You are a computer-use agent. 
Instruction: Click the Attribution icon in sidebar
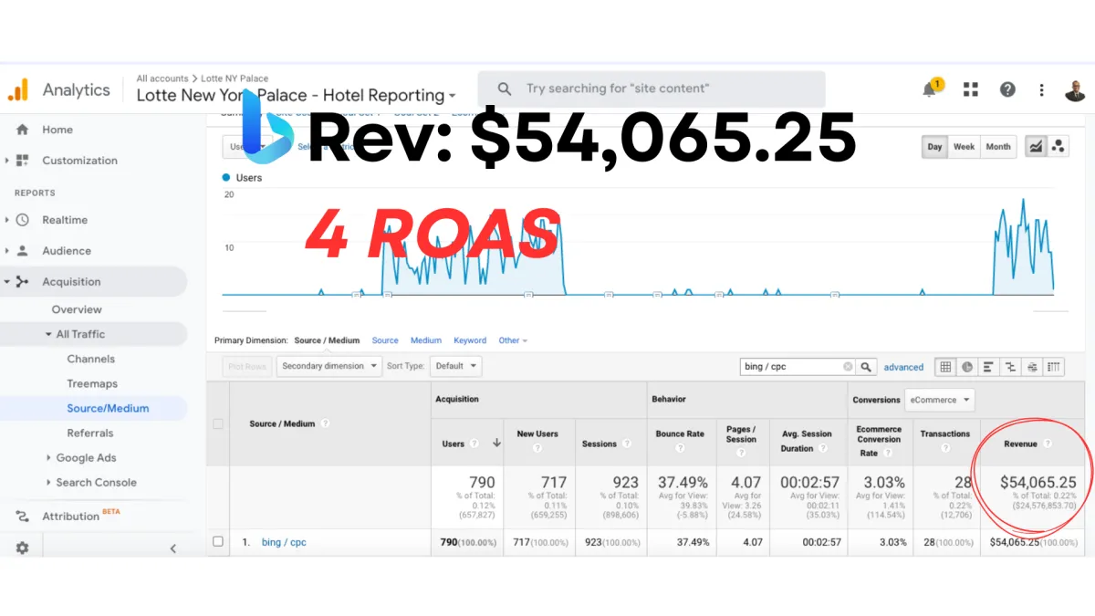point(22,516)
